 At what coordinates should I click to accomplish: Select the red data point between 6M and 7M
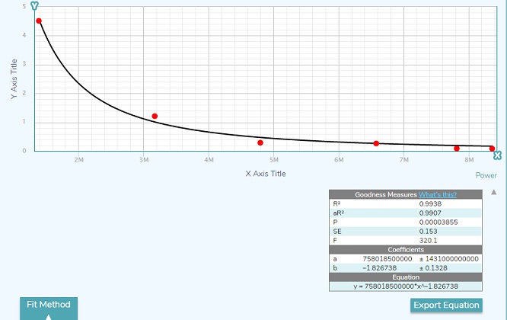coord(376,143)
